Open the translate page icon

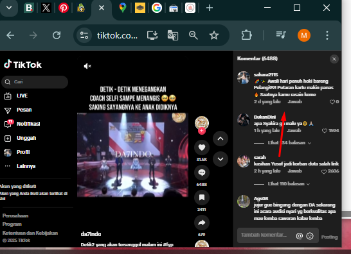coord(173,35)
